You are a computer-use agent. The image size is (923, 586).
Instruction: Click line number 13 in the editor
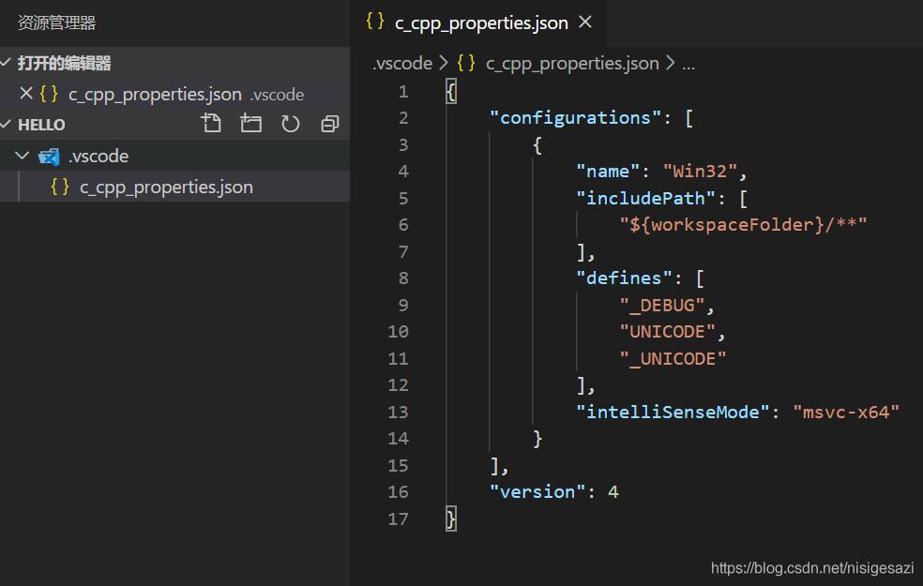coord(398,411)
